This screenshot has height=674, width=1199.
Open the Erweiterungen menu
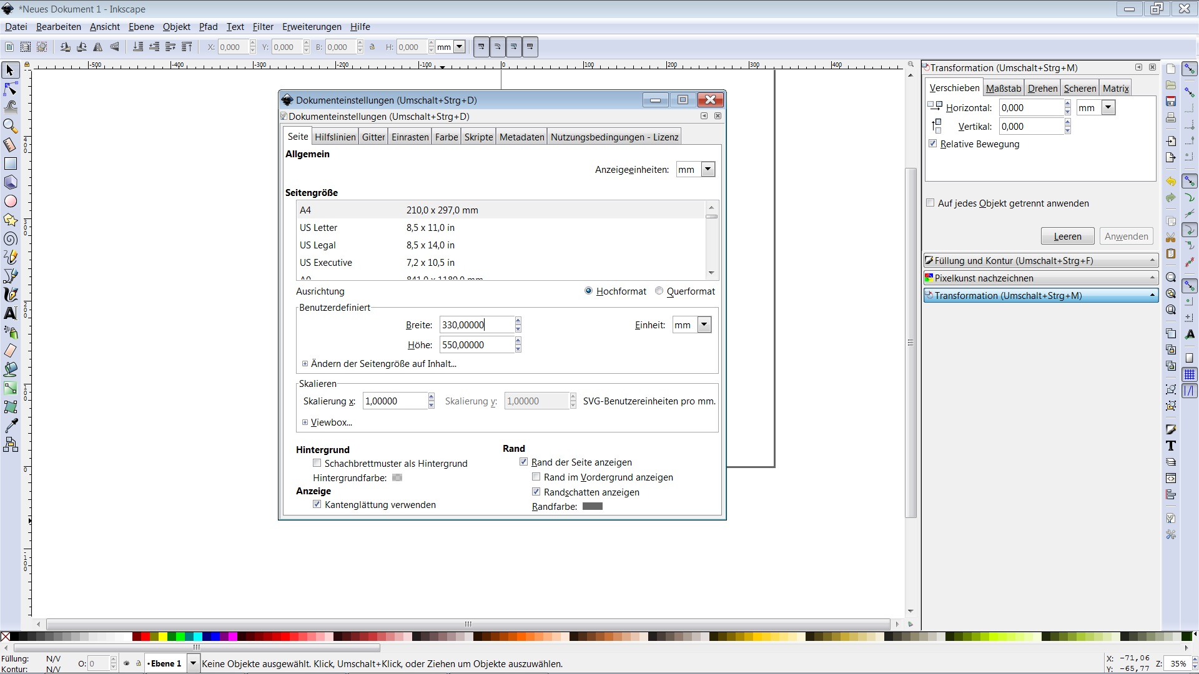(312, 27)
